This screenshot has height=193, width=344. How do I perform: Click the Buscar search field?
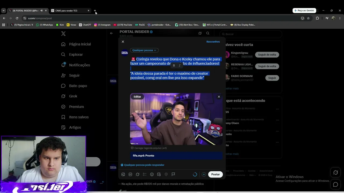tap(251, 34)
